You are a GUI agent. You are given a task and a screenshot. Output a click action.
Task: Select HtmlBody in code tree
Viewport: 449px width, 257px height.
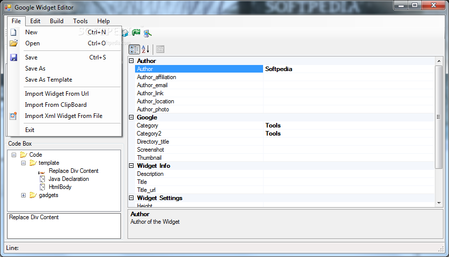pyautogui.click(x=60, y=187)
